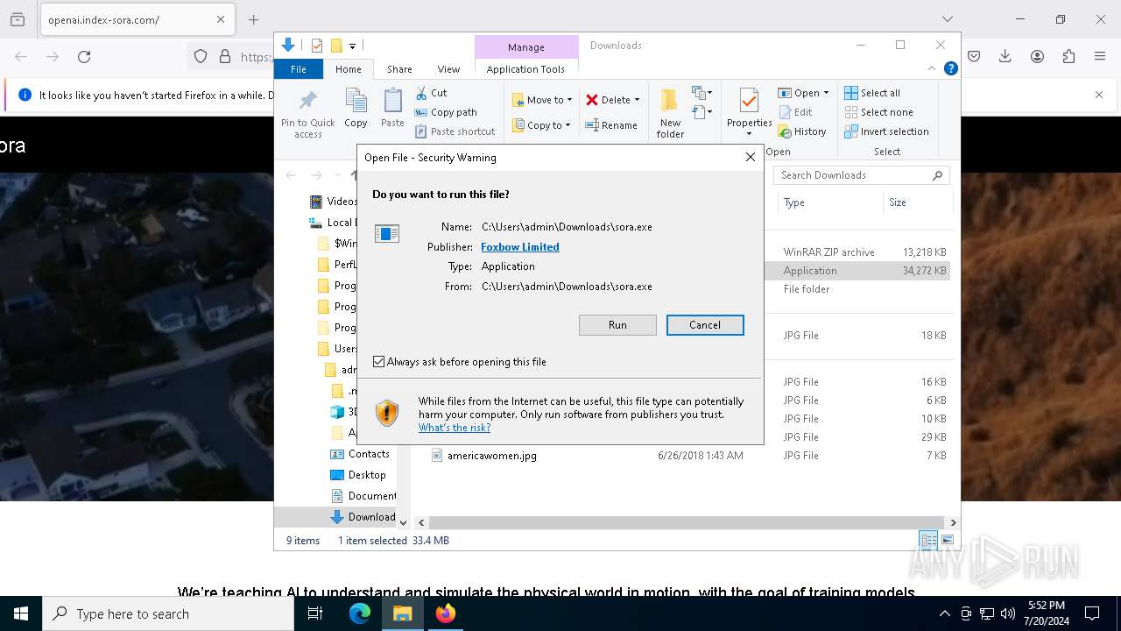Viewport: 1121px width, 631px height.
Task: Select the Contacts folder in the navigation pane
Action: pyautogui.click(x=369, y=454)
